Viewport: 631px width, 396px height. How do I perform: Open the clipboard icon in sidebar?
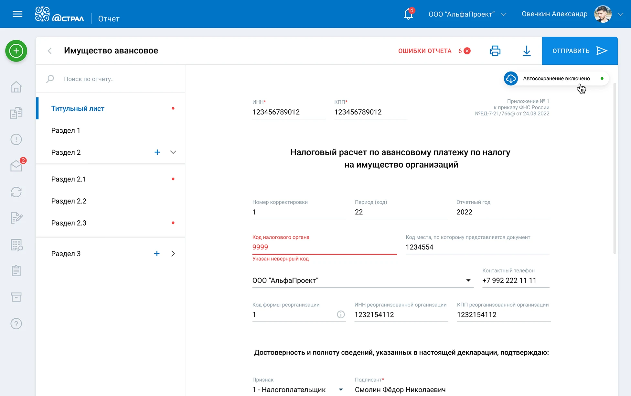16,270
